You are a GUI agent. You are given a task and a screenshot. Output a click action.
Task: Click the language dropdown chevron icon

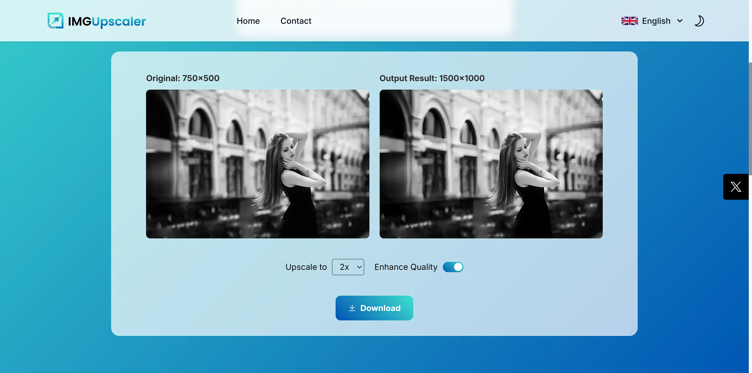pyautogui.click(x=681, y=20)
